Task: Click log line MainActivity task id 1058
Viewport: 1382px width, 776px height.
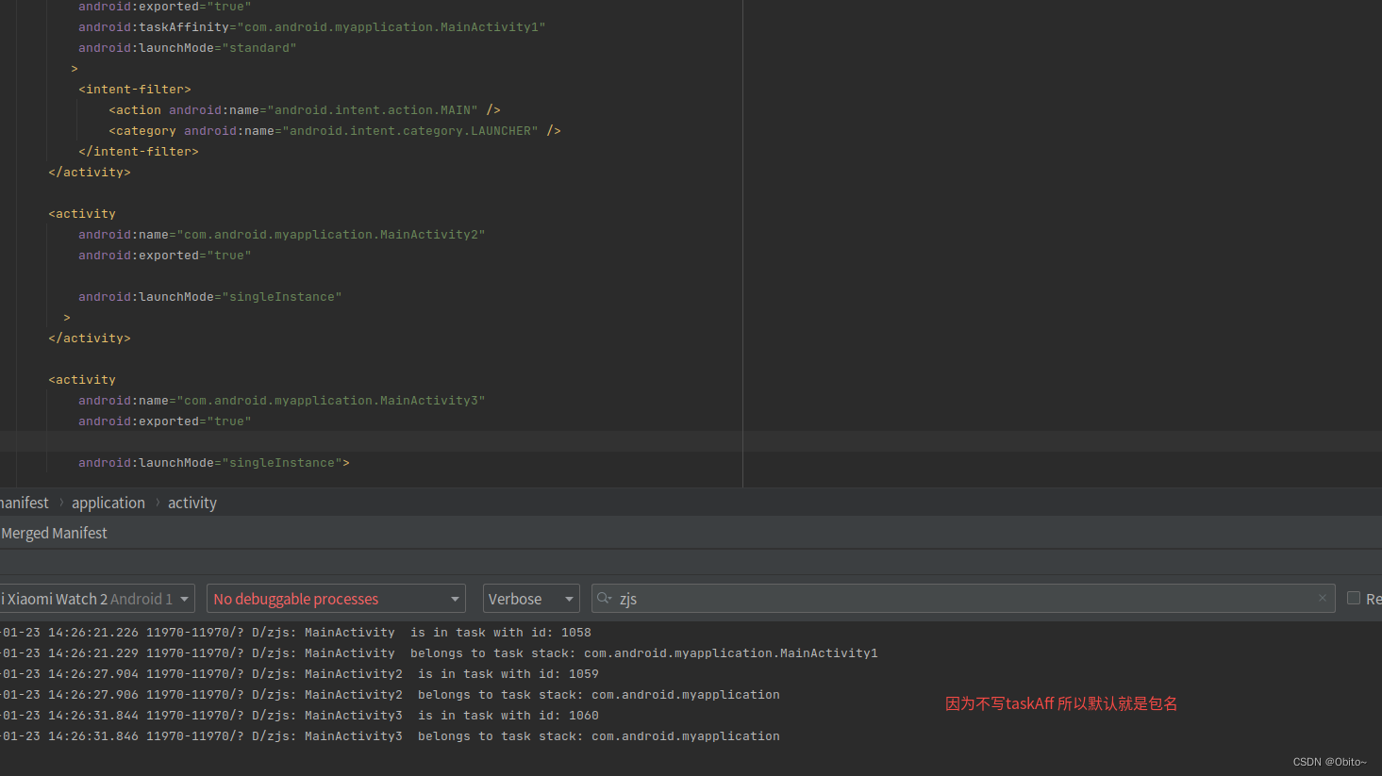Action: (x=296, y=633)
